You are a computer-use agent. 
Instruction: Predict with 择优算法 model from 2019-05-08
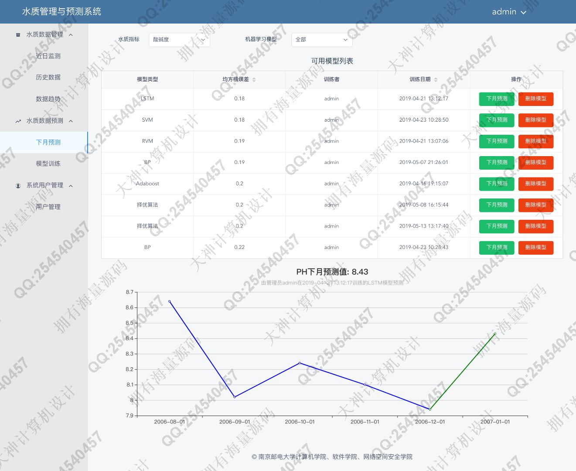coord(497,205)
